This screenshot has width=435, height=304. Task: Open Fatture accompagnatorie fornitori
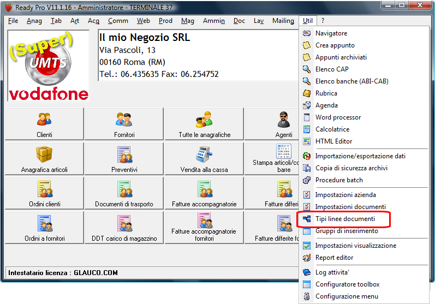coord(205,228)
